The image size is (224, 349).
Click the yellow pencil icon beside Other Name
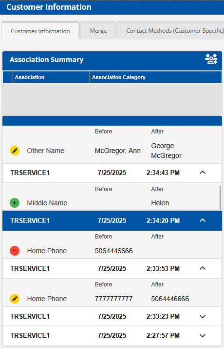(x=15, y=151)
